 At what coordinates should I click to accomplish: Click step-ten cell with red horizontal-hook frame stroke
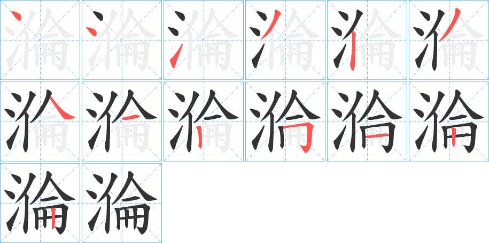click(x=285, y=122)
